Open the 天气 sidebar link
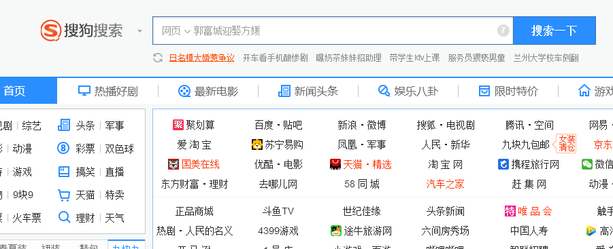613x249 pixels. 114,218
